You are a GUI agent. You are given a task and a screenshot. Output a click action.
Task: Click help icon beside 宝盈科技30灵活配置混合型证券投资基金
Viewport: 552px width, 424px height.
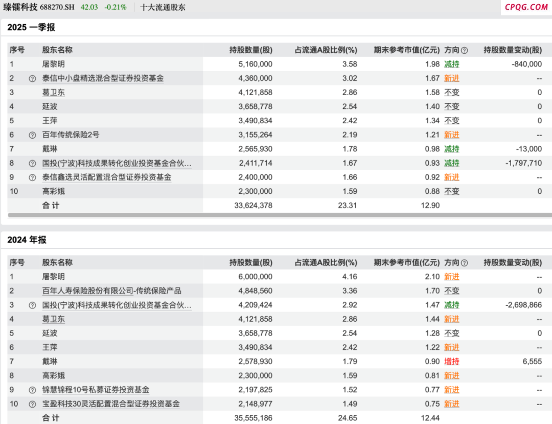point(32,404)
